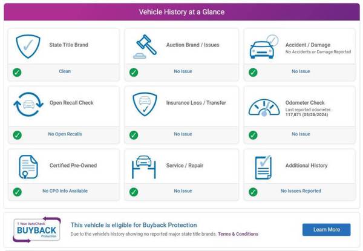Image resolution: width=363 pixels, height=251 pixels.
Task: Click green checkmark beside No Issues Reported
Action: click(253, 192)
